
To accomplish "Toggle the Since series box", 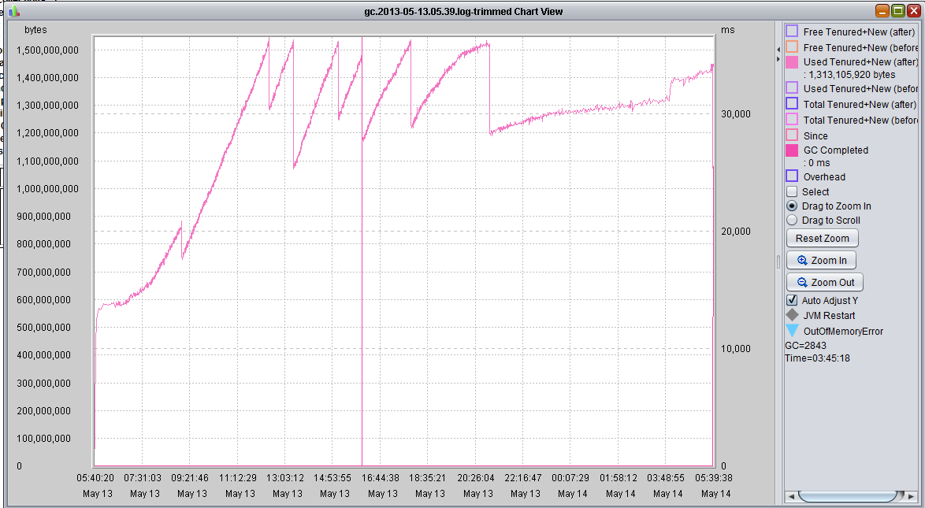I will tap(792, 135).
